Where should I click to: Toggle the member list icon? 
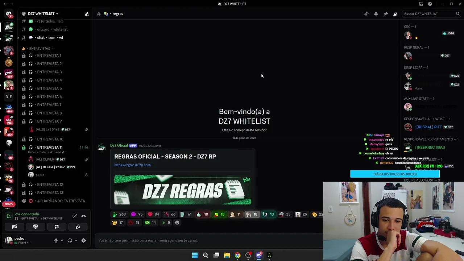click(x=395, y=14)
